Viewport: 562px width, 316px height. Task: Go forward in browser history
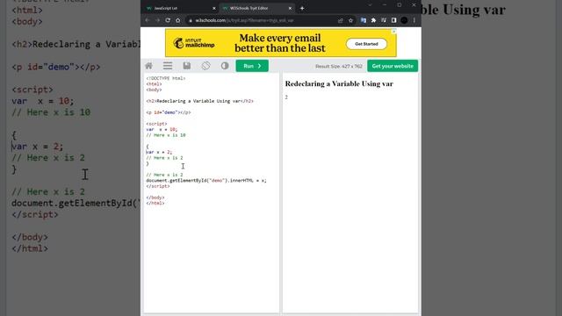(157, 20)
